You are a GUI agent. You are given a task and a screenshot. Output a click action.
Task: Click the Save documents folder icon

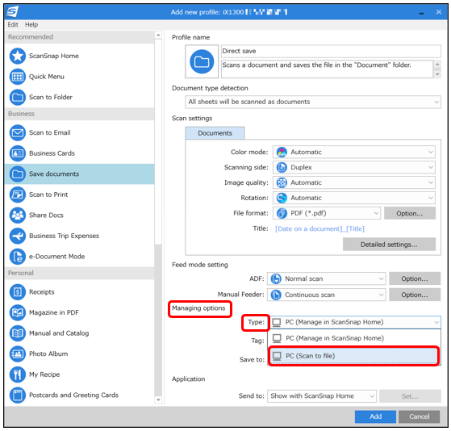(x=18, y=174)
